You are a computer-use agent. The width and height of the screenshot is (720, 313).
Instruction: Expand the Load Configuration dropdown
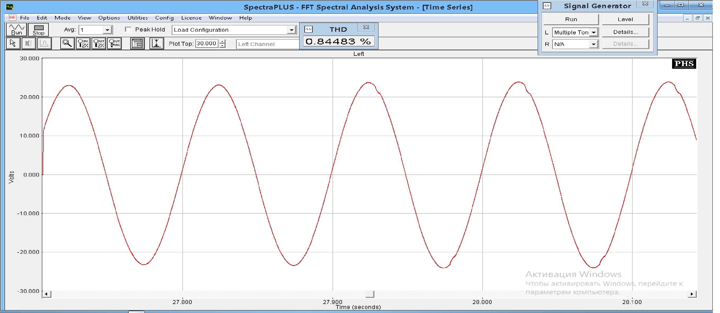tap(291, 30)
